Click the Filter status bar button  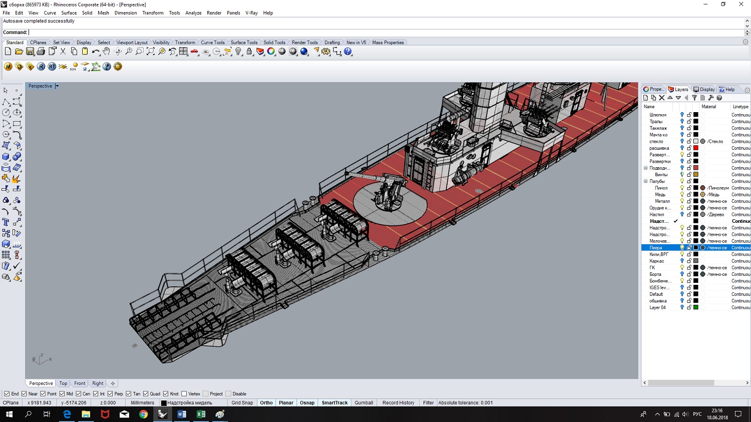click(x=429, y=402)
